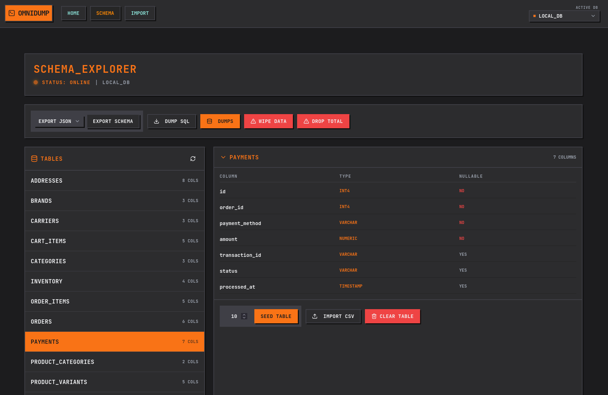Click the warning triangle on WIPE DATA

click(253, 121)
